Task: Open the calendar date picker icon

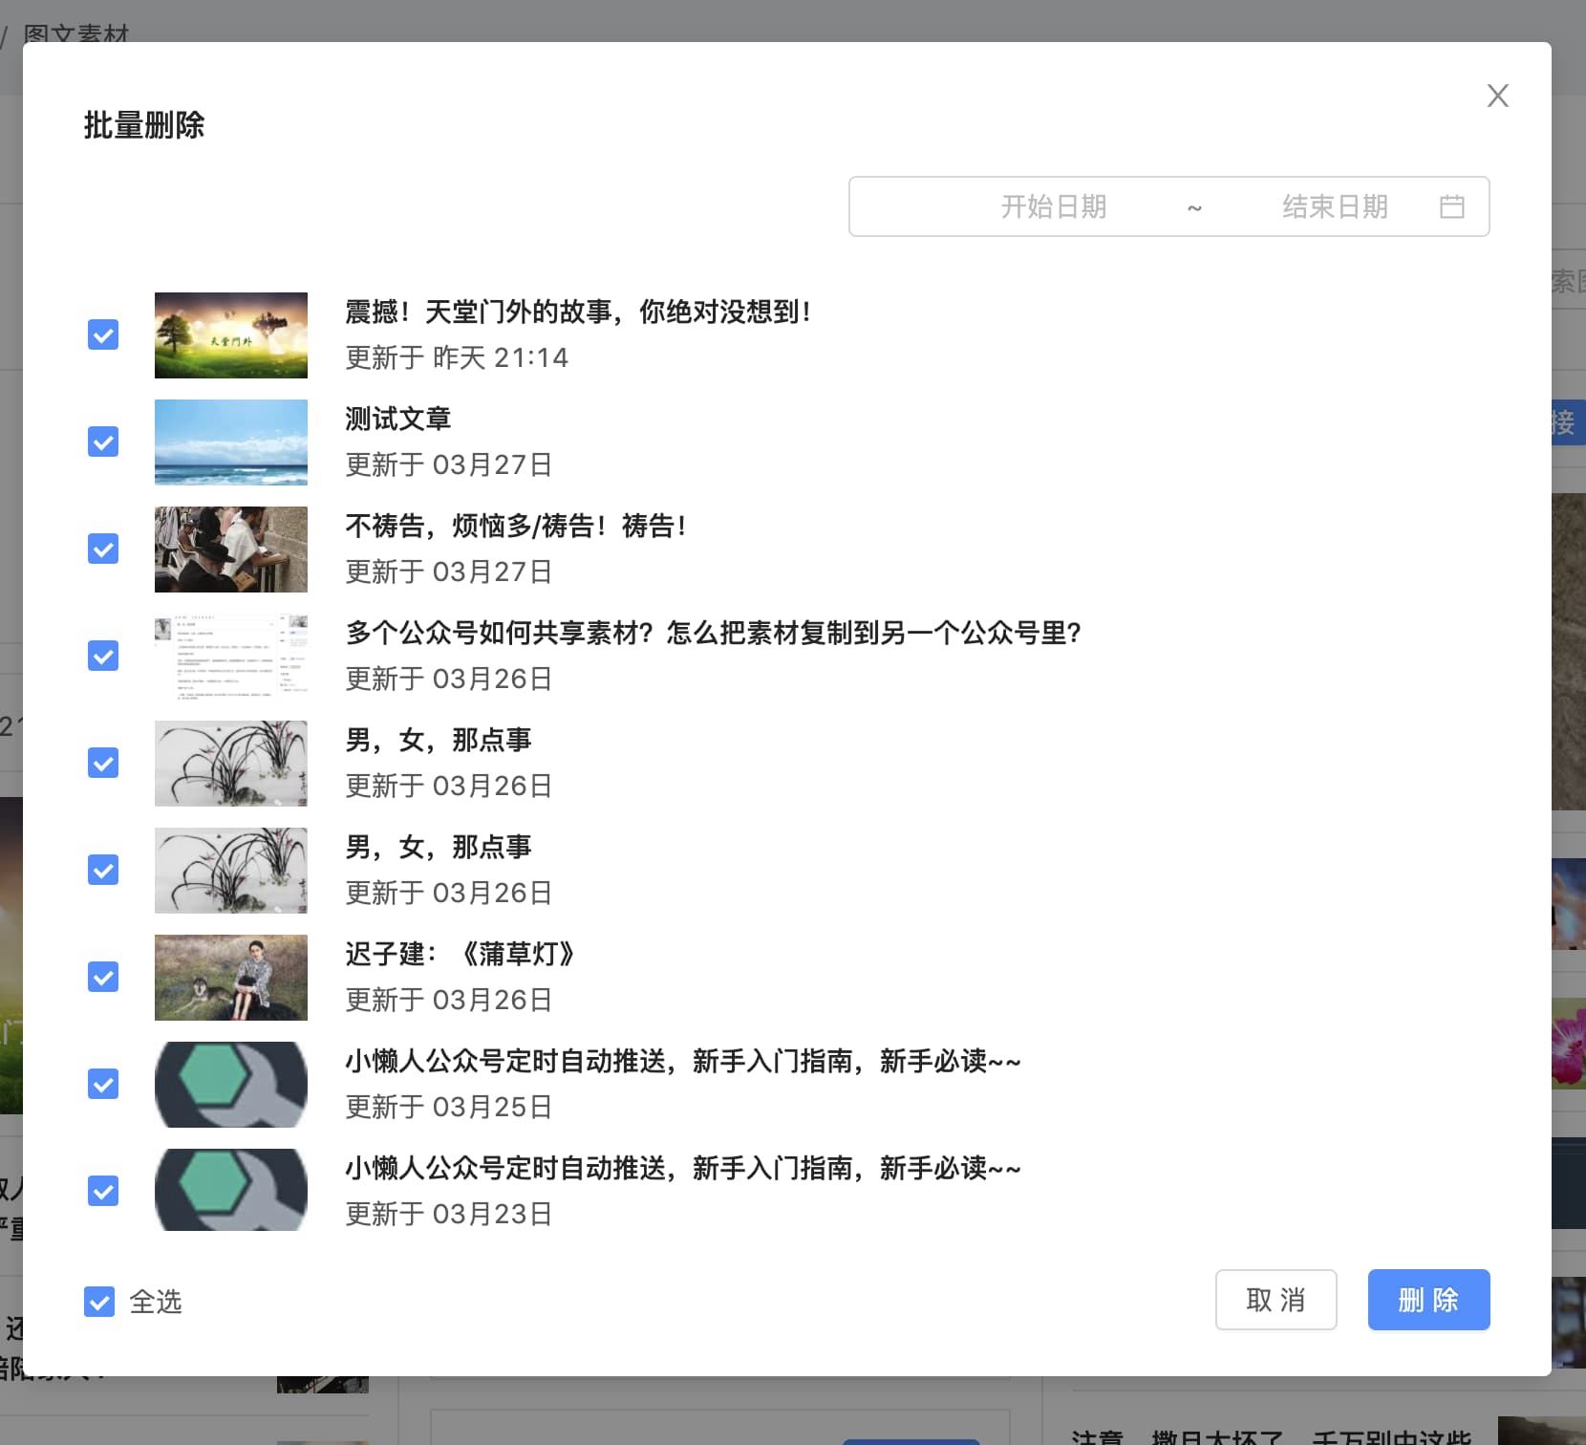Action: [x=1453, y=206]
